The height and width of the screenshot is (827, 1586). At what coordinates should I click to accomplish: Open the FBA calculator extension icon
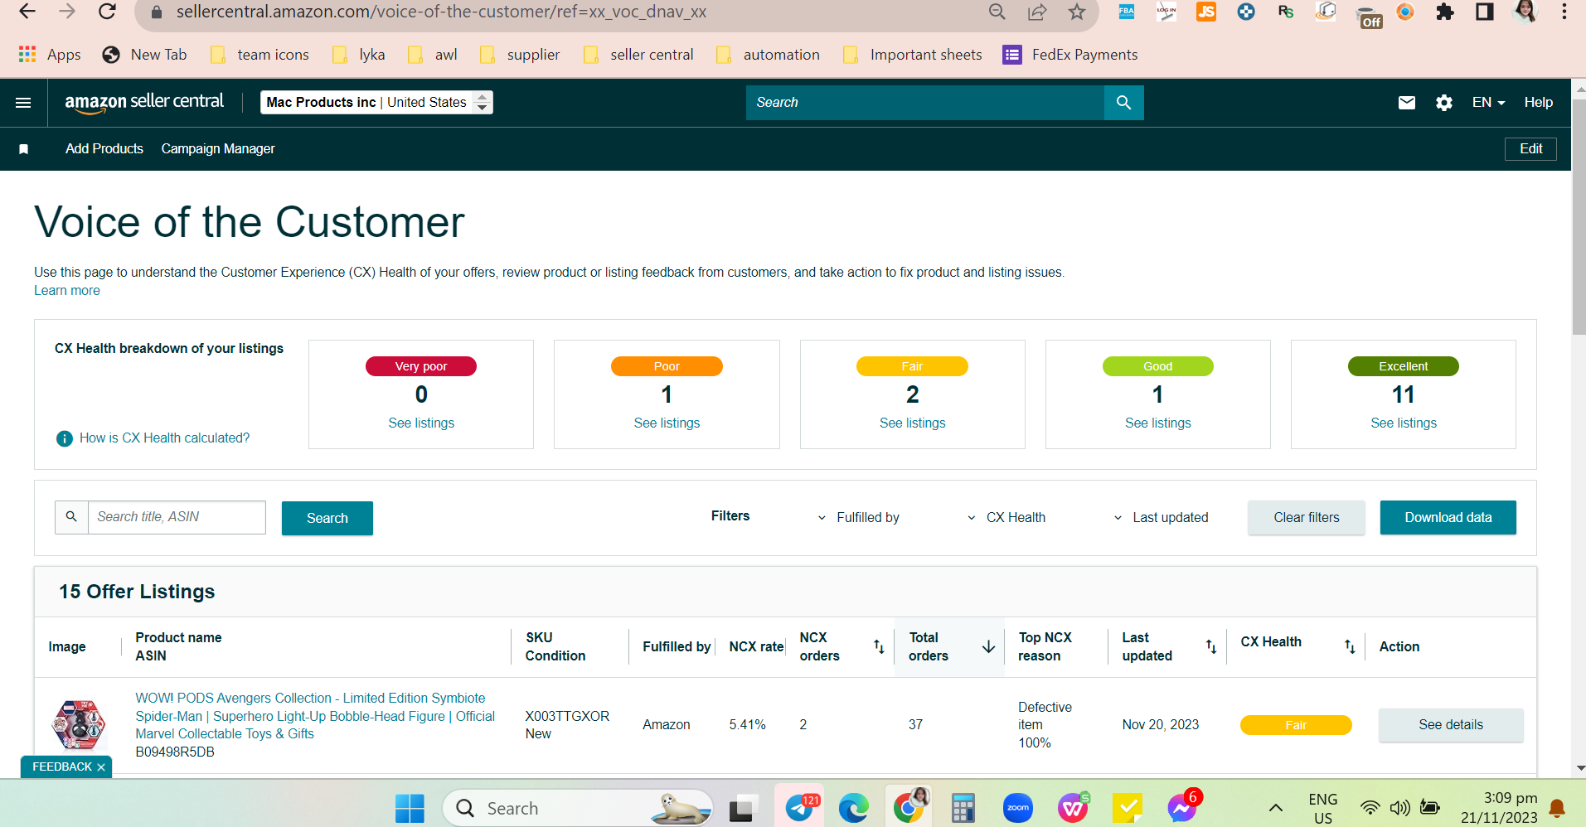click(1127, 12)
